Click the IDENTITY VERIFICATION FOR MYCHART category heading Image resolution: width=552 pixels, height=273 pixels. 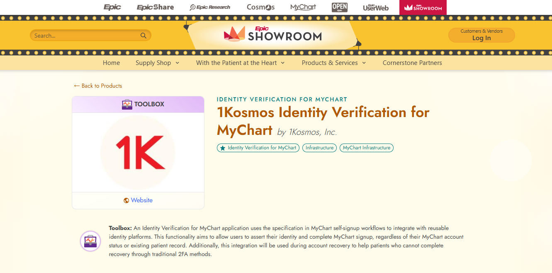coord(282,99)
